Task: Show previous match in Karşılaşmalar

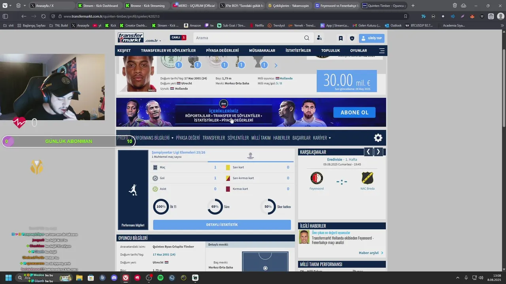Action: pos(368,151)
